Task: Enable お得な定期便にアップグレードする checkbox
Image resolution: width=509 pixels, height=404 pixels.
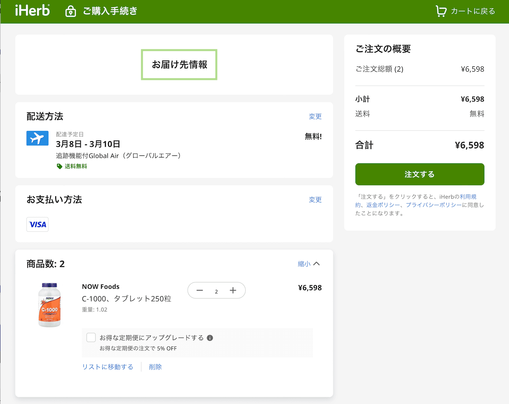Action: [91, 337]
